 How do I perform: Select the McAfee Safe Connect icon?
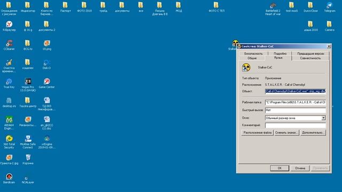28,142
